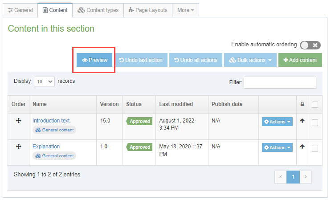Image resolution: width=331 pixels, height=200 pixels.
Task: Click General content tag under Explanation
Action: pos(54,156)
